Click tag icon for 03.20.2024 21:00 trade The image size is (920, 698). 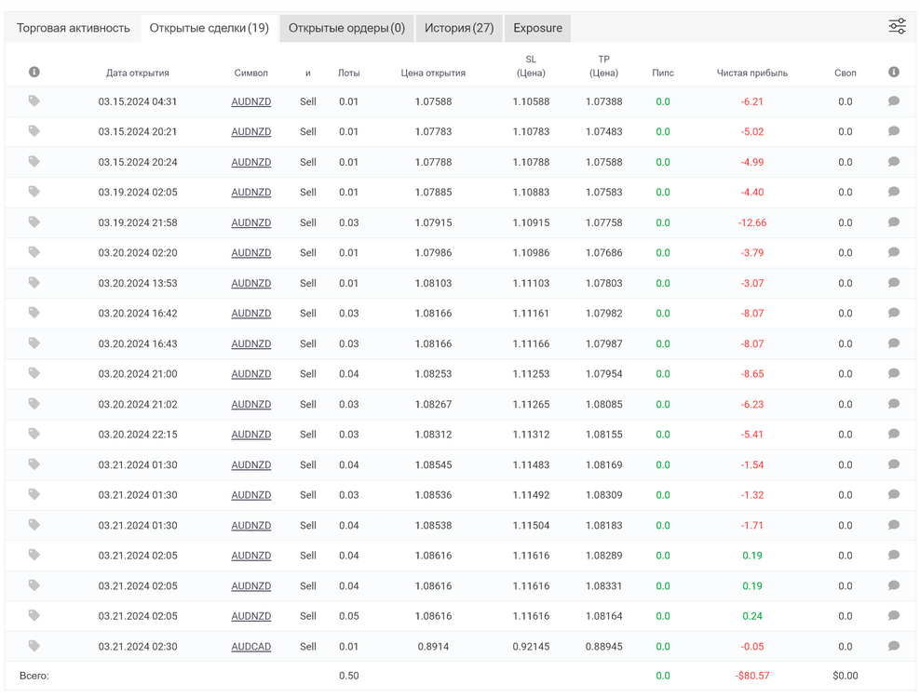pyautogui.click(x=34, y=373)
